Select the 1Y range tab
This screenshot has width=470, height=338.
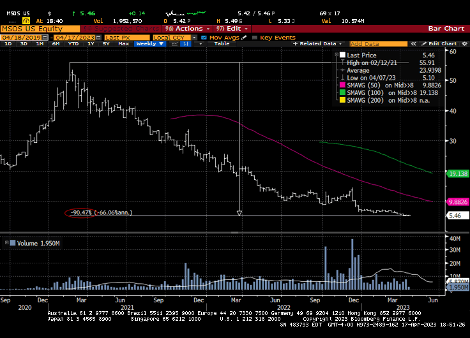tap(91, 44)
